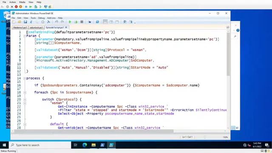This screenshot has height=153, width=272.
Task: Click the VM Checkpoint icon
Action: click(36, 7)
